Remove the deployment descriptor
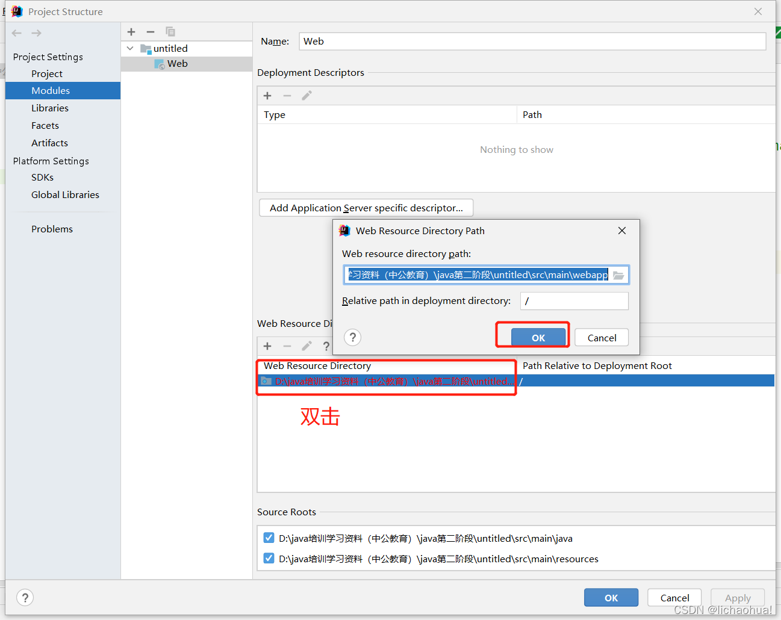Image resolution: width=781 pixels, height=620 pixels. (287, 96)
